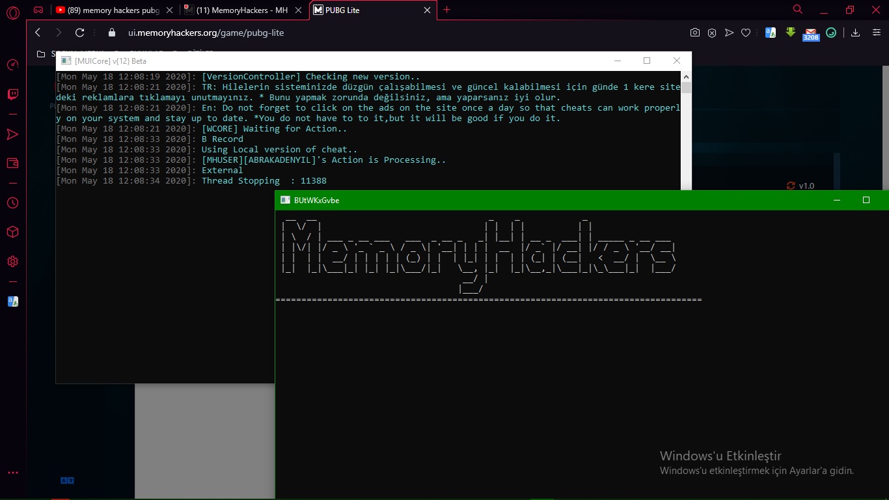Click the "[MHUSER][ABRAKADENYIL]'s Action is Processing.." line
Screen dimensions: 889x500
324,160
